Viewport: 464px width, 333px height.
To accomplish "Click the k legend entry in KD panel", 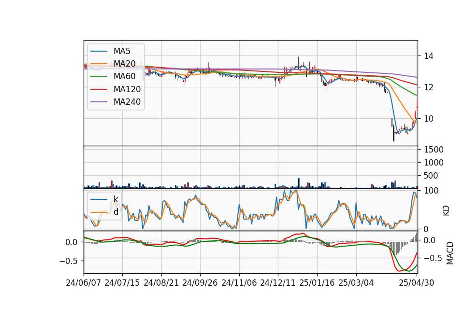I will coord(116,199).
